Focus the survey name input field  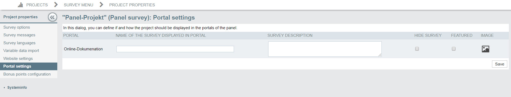point(175,49)
